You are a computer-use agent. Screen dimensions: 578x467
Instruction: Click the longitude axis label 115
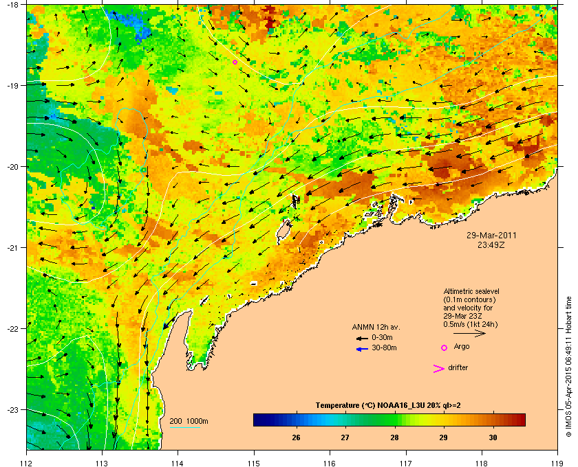coord(254,463)
